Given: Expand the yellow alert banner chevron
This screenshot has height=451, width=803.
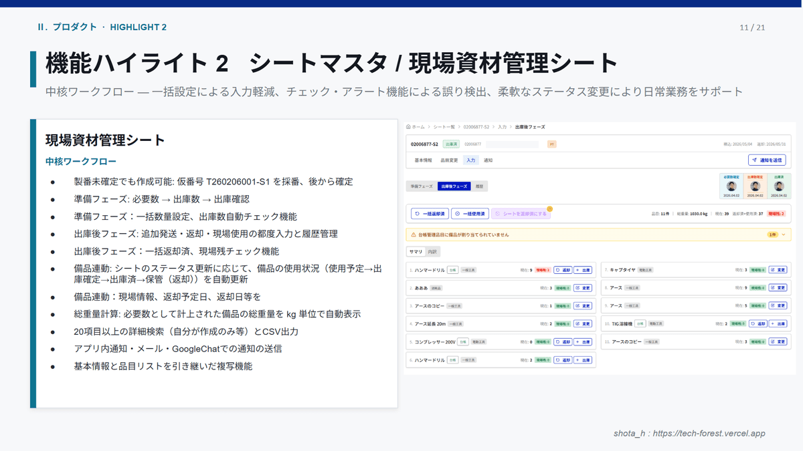Looking at the screenshot, I should click(784, 235).
